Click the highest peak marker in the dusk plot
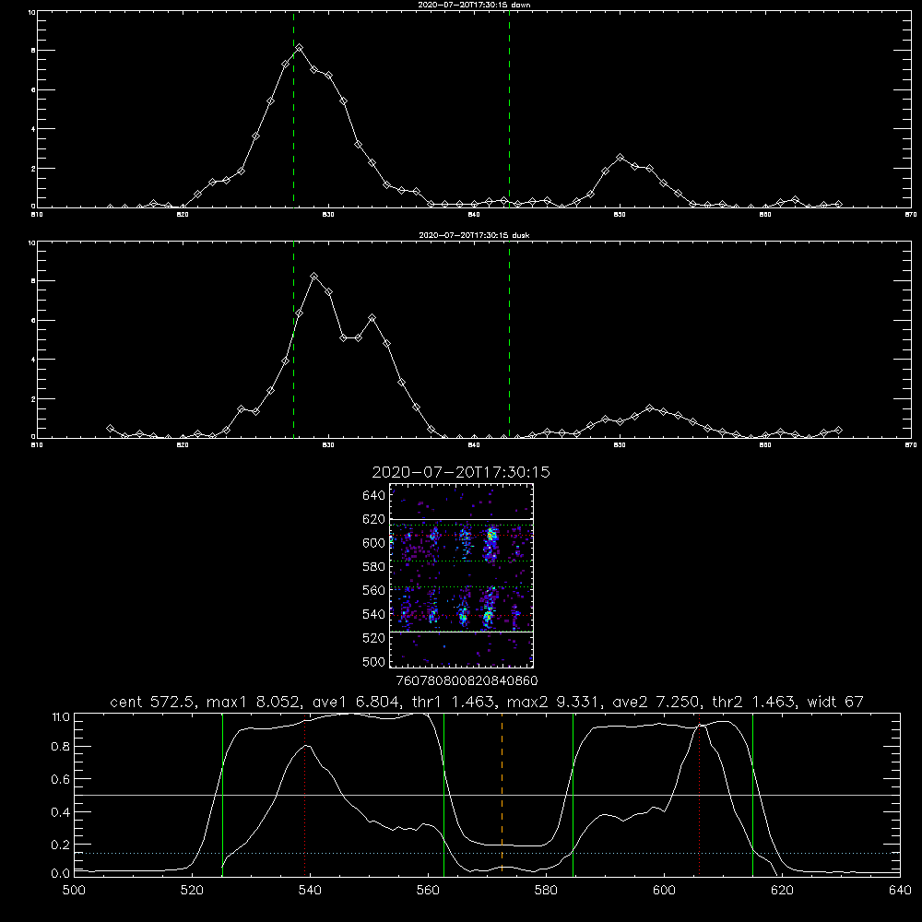Image resolution: width=922 pixels, height=922 pixels. (x=314, y=276)
